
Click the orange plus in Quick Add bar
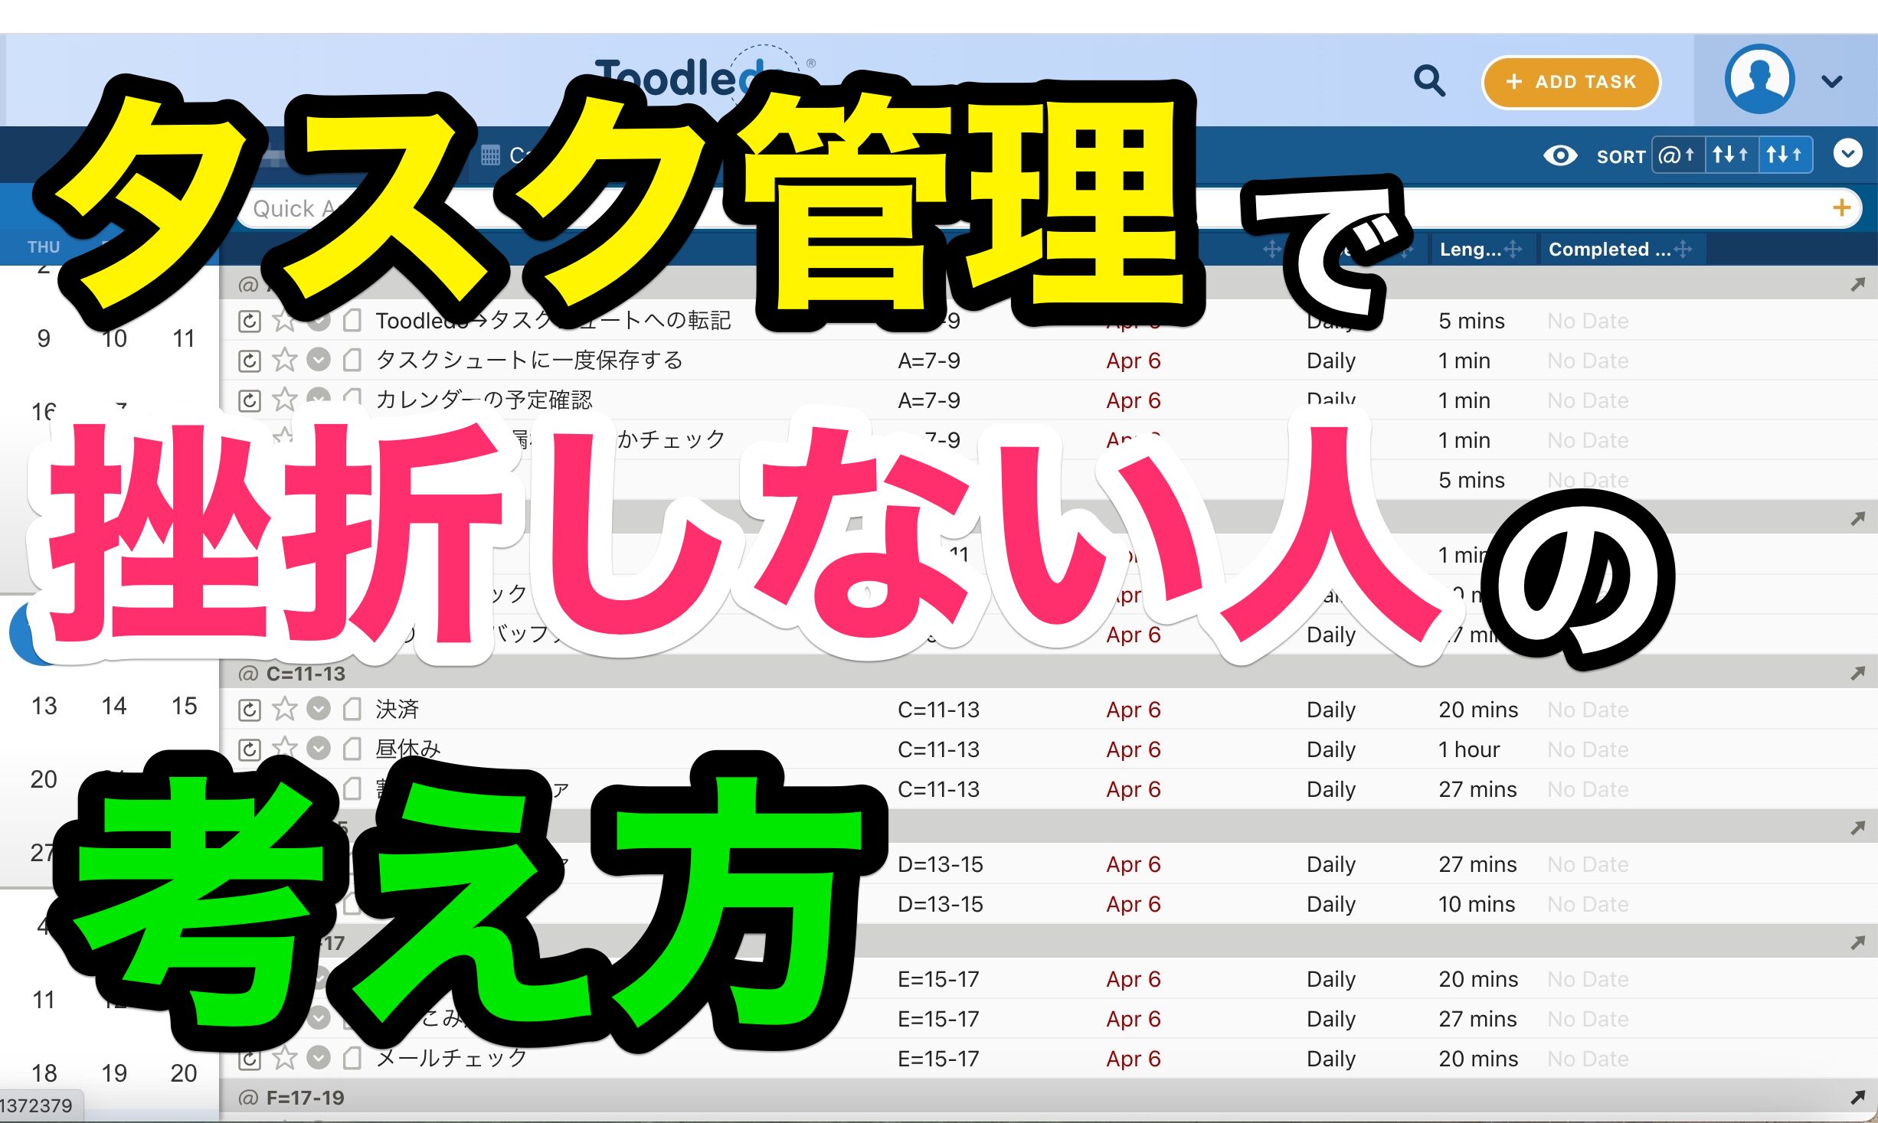1841,207
